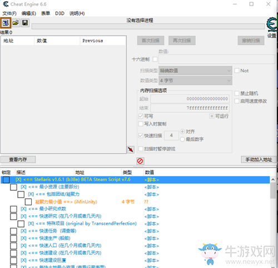Screen dimensions: 278x268
Task: Click the fast scan alignment value field
Action: point(171,135)
